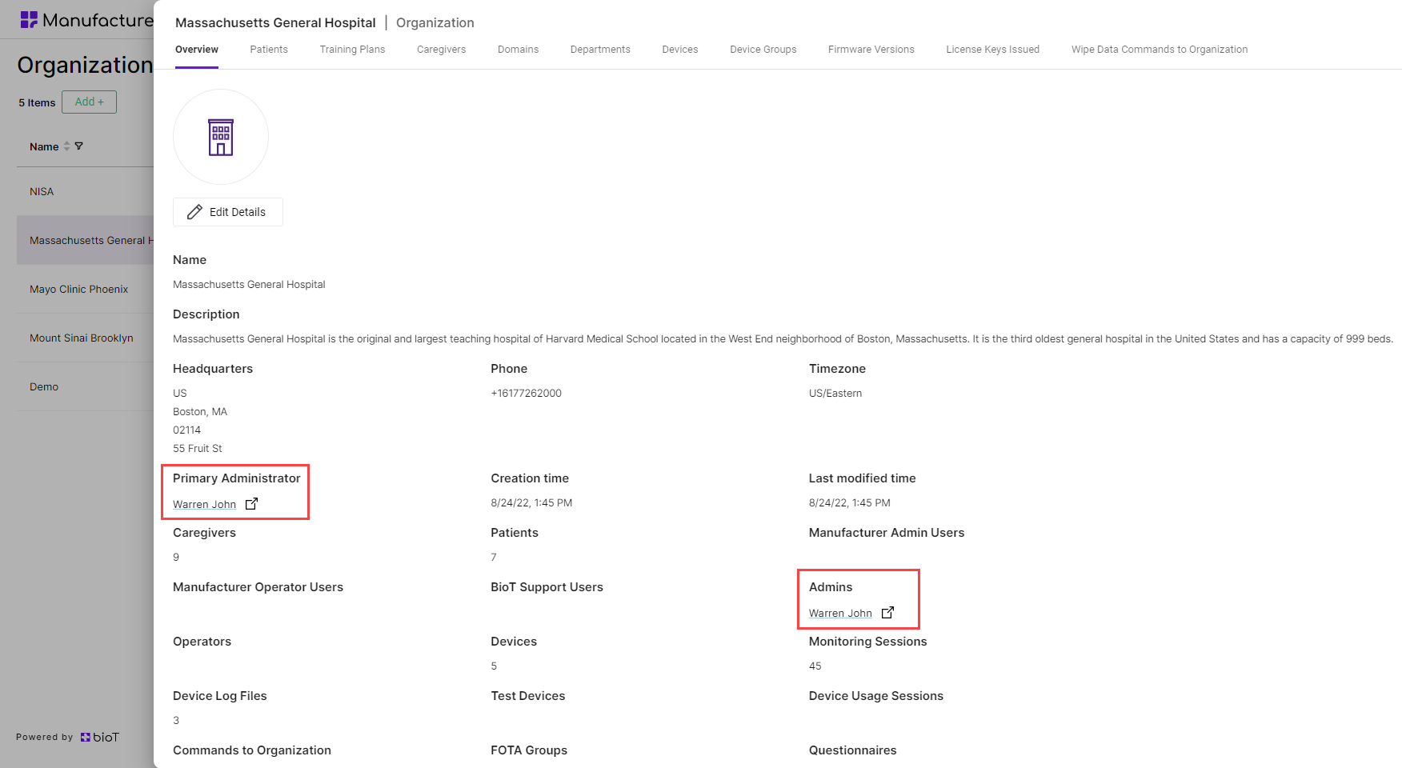This screenshot has height=768, width=1402.
Task: Click the BioT logo in footer
Action: [100, 737]
